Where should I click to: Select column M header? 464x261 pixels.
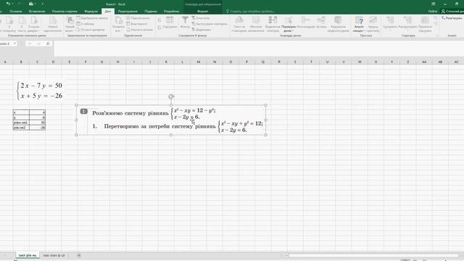198,62
